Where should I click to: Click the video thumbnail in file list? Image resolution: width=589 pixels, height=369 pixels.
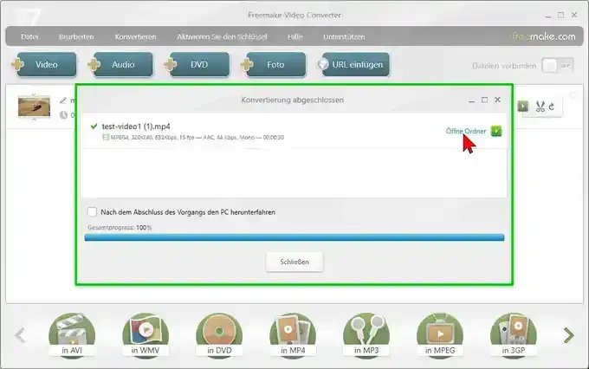[34, 107]
